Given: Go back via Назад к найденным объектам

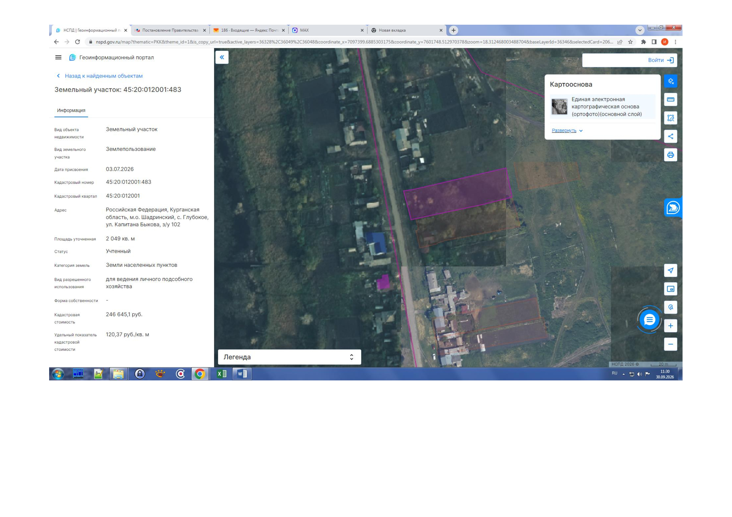Looking at the screenshot, I should click(100, 76).
